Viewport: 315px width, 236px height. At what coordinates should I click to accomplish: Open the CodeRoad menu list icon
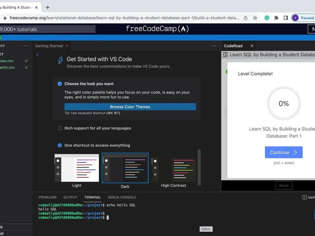225,55
